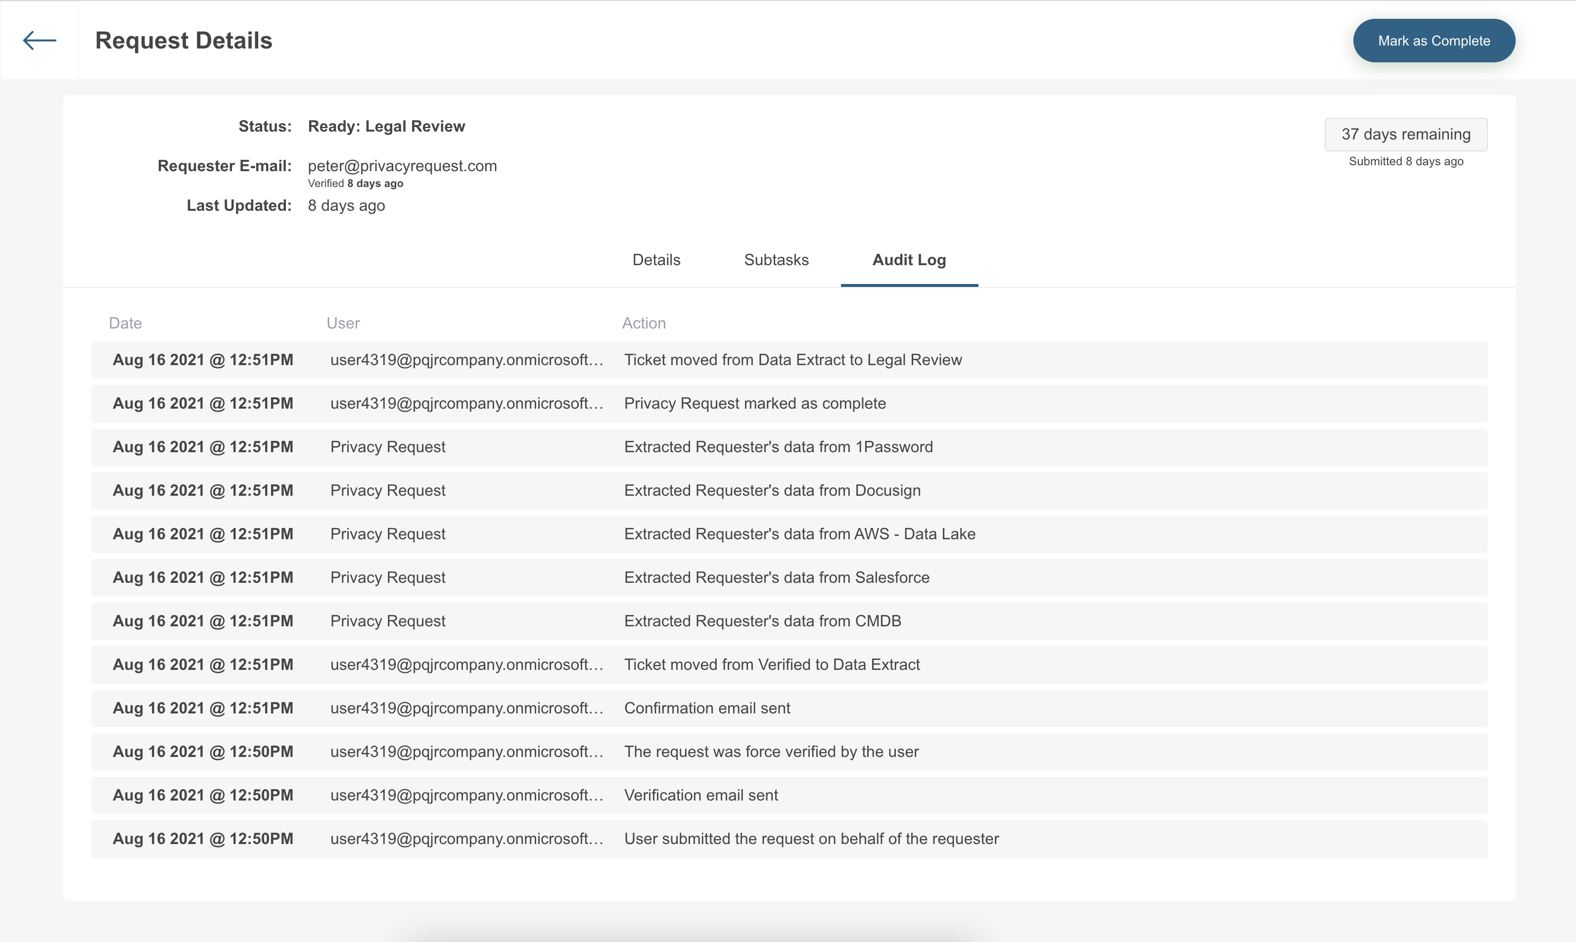1576x942 pixels.
Task: Click requester email peter@privacyrequest.com
Action: [x=402, y=166]
